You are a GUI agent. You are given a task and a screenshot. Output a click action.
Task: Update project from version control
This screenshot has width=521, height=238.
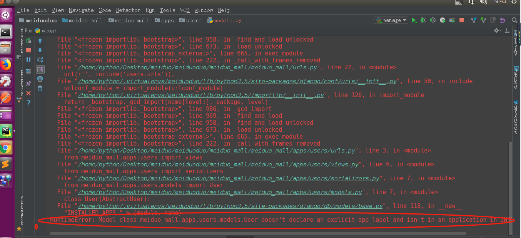point(474,20)
